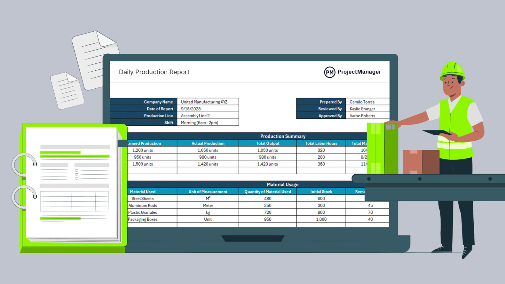Click the Daily Production Report title
The height and width of the screenshot is (284, 505).
pyautogui.click(x=154, y=72)
